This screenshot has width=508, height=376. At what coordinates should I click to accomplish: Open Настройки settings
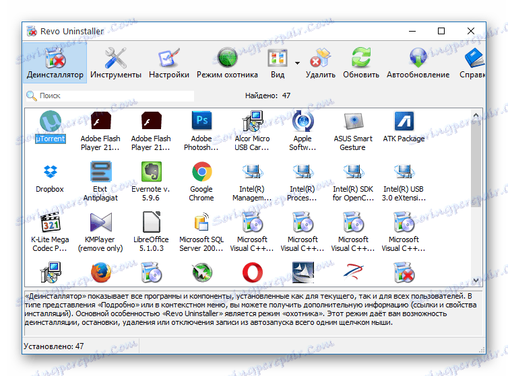(169, 63)
